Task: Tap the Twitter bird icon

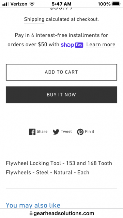Action: [x=56, y=132]
